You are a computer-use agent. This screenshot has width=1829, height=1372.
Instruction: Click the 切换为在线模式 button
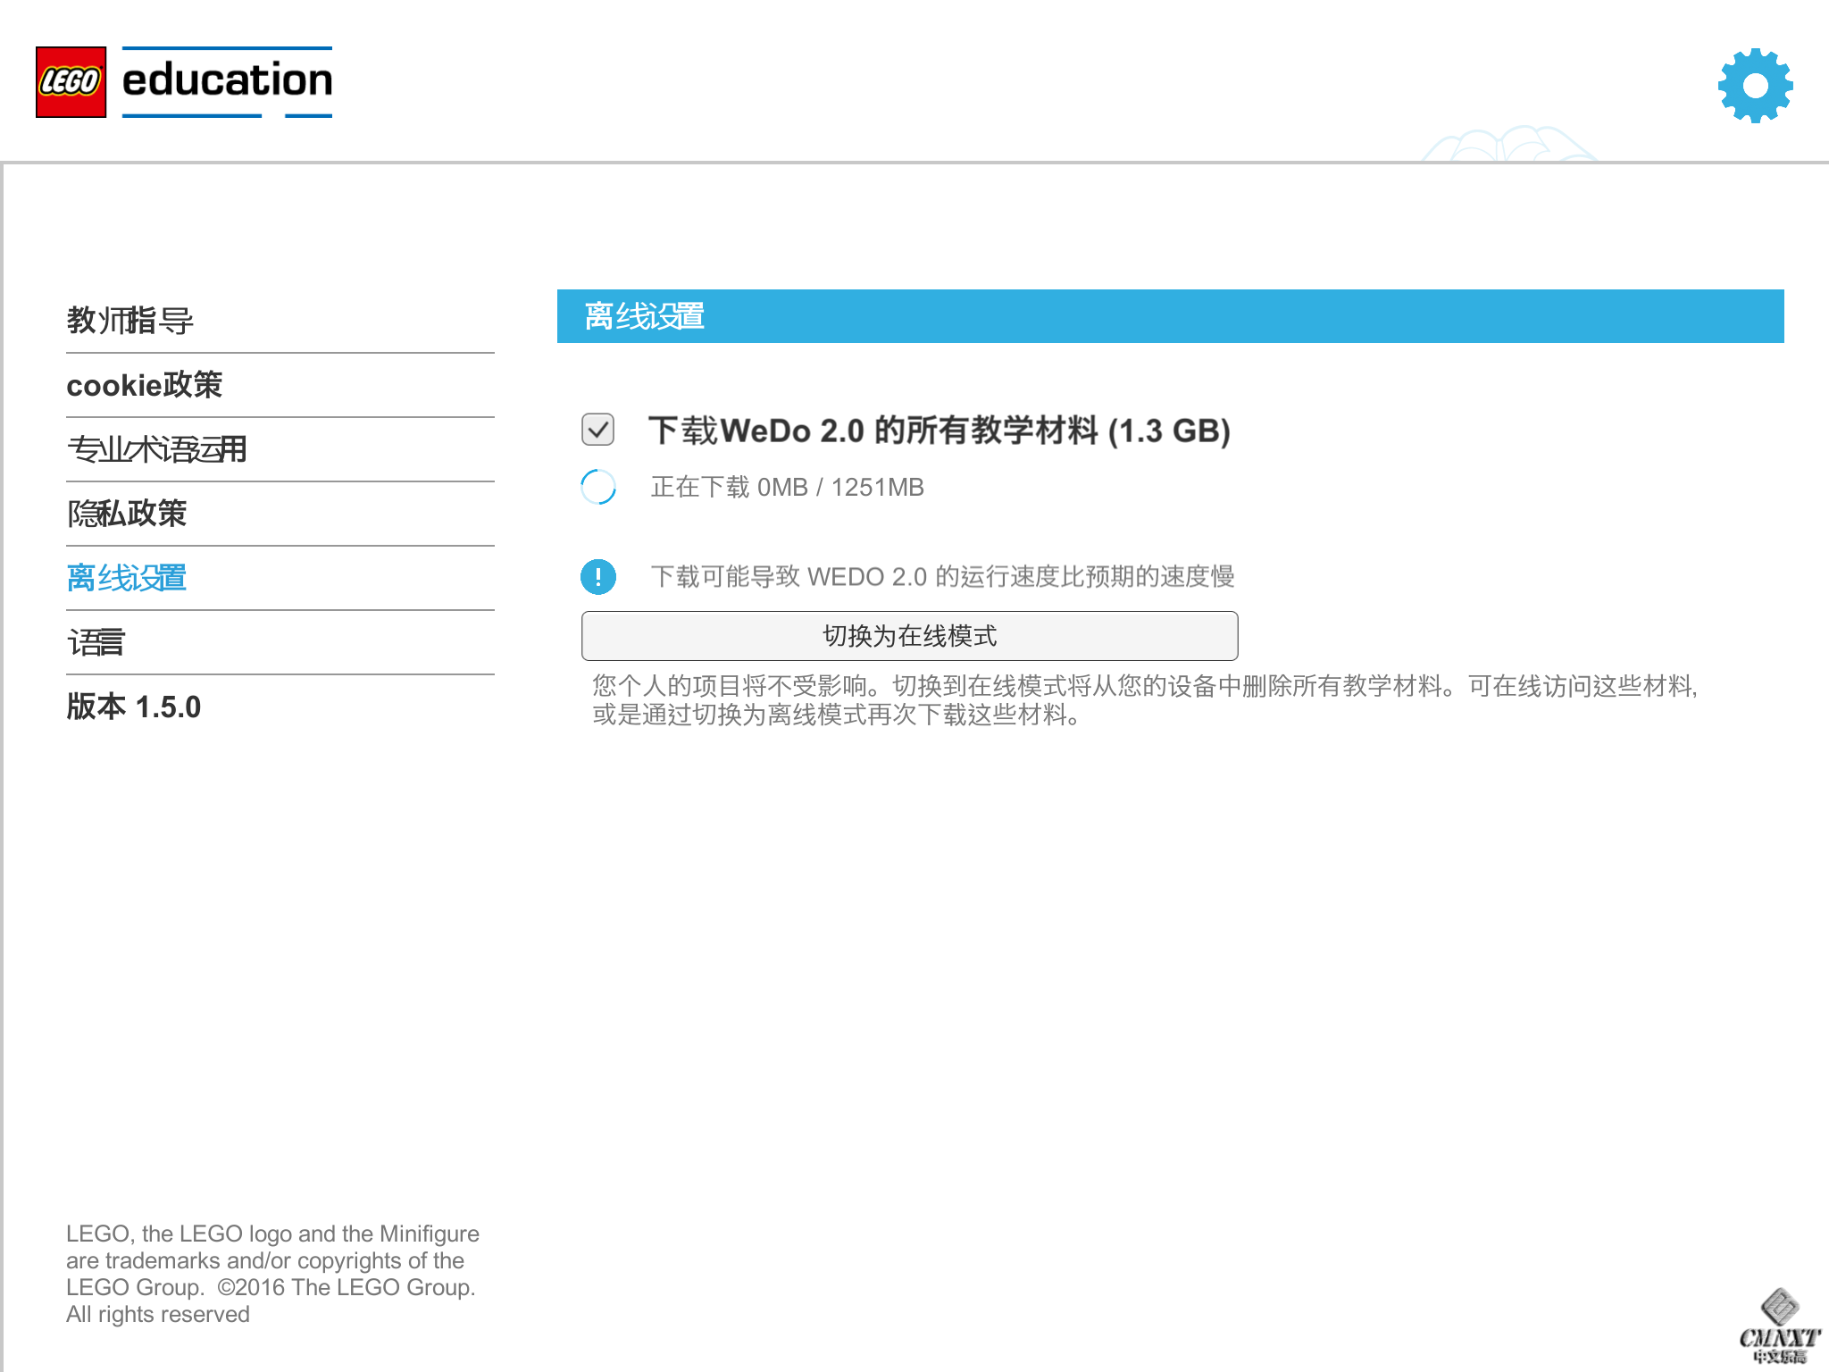point(909,636)
